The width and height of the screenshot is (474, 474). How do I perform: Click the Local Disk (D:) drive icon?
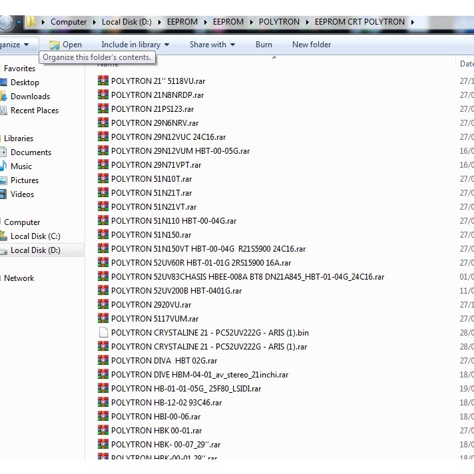point(3,250)
